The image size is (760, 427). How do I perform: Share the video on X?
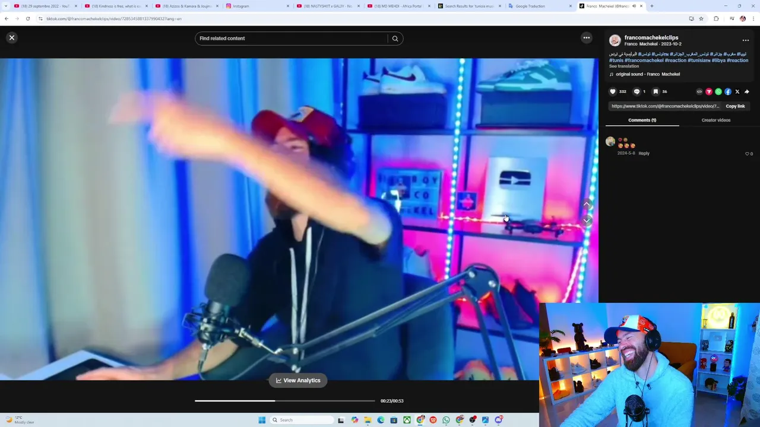coord(737,92)
